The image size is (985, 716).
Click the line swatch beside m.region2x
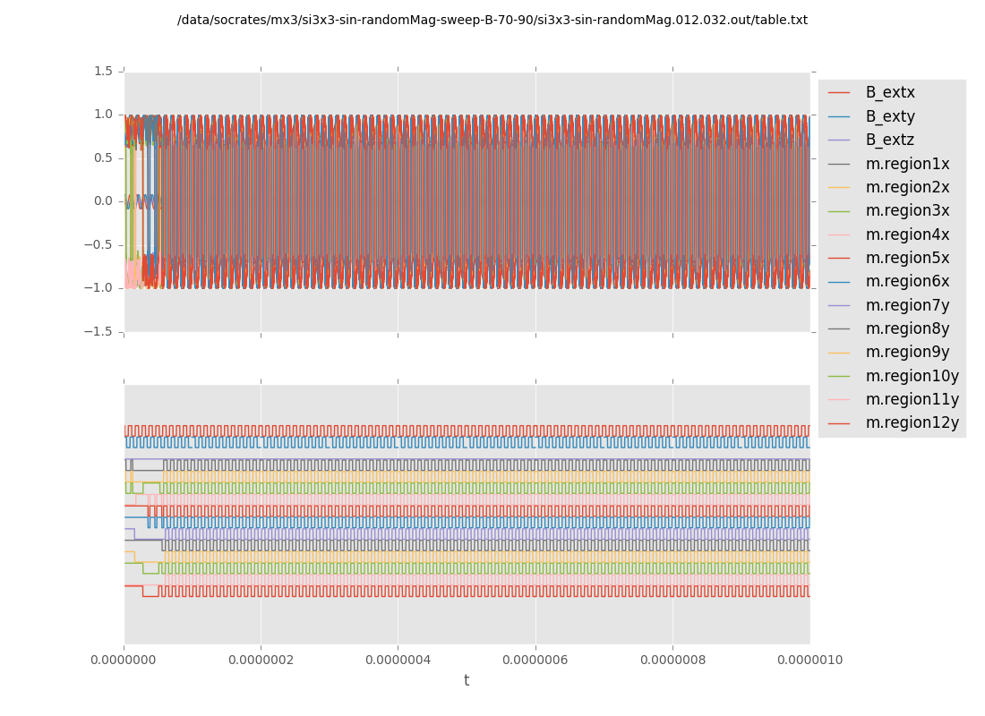[839, 188]
